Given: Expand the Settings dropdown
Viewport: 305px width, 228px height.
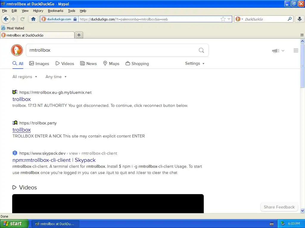Looking at the screenshot, I should (x=195, y=64).
